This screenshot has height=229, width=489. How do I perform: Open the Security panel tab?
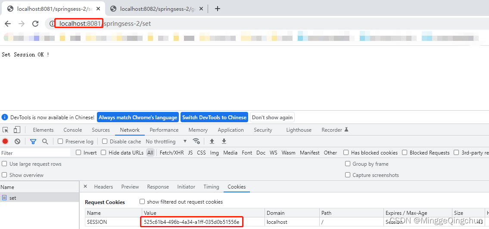tap(263, 130)
